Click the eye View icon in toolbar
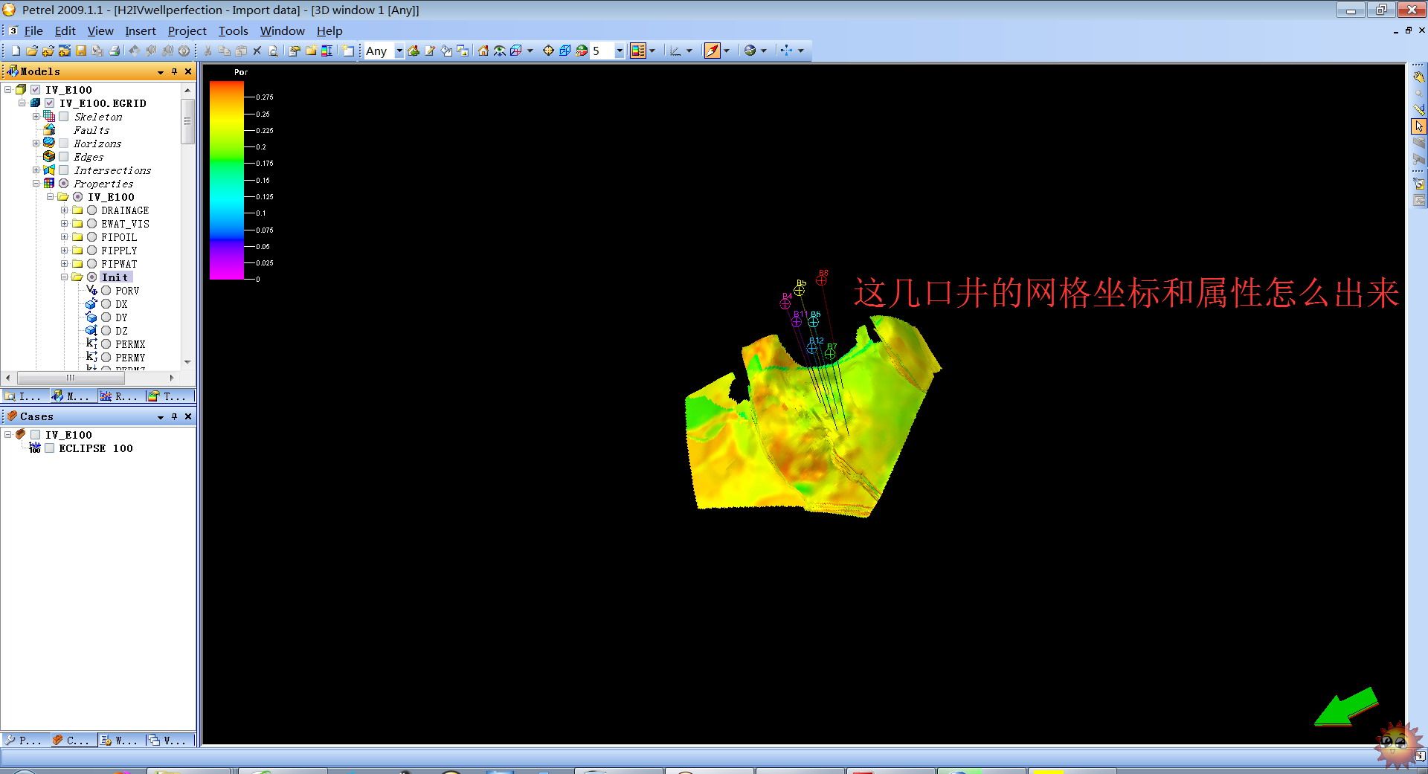This screenshot has width=1428, height=774. coord(500,51)
